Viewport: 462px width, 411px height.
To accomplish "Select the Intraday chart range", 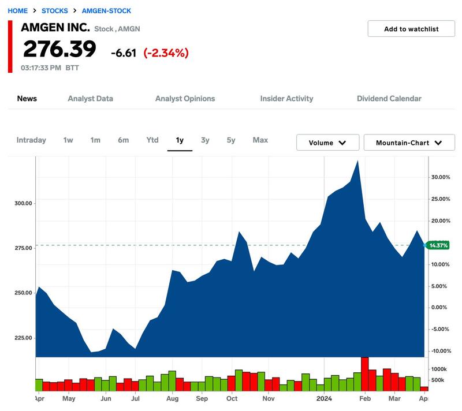I will (31, 140).
